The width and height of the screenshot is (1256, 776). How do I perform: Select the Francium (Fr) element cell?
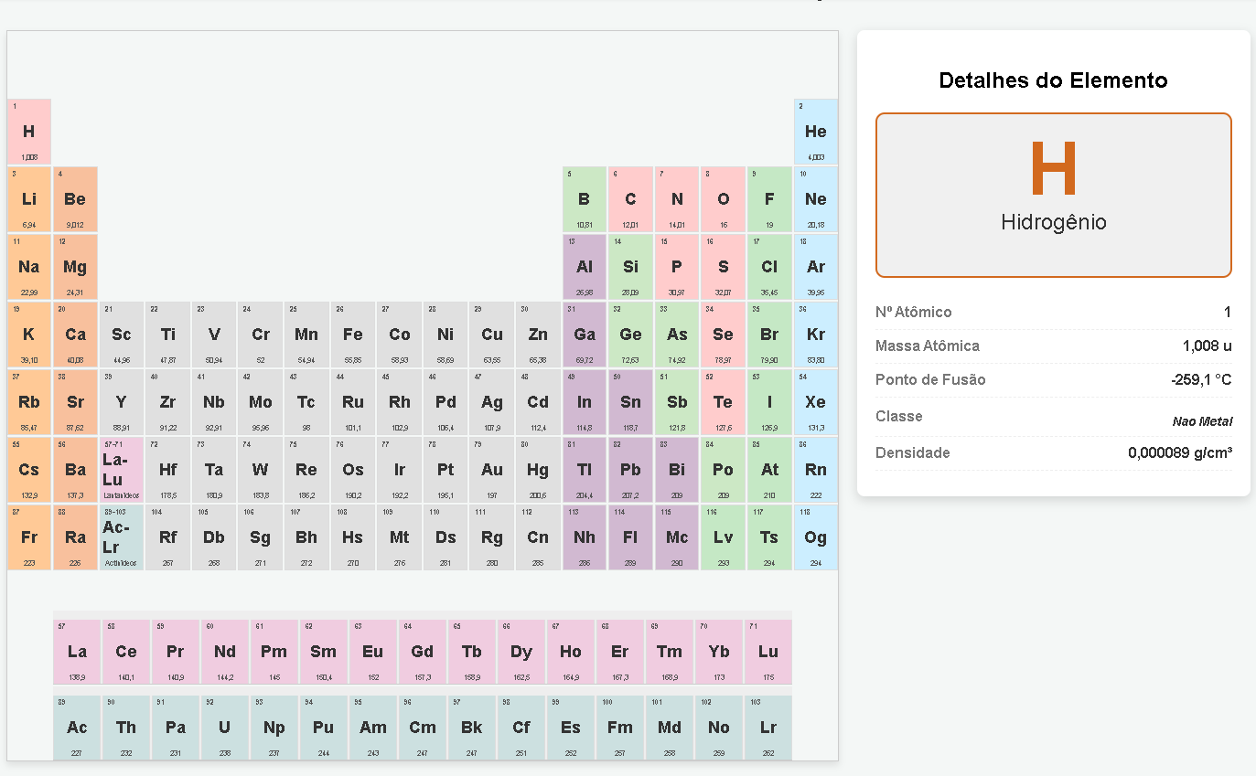[29, 537]
